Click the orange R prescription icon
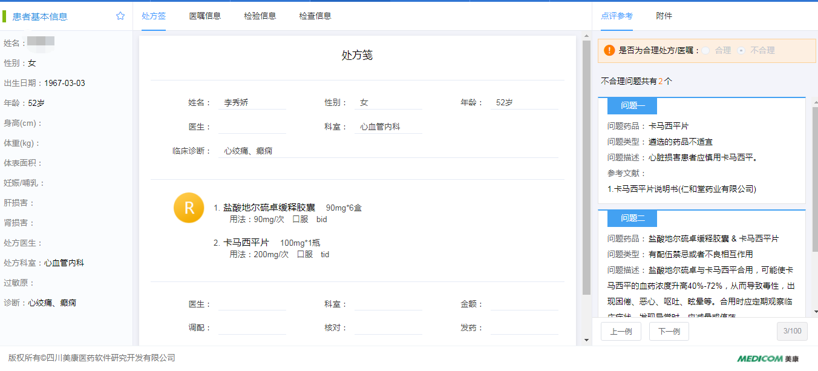 click(x=189, y=208)
